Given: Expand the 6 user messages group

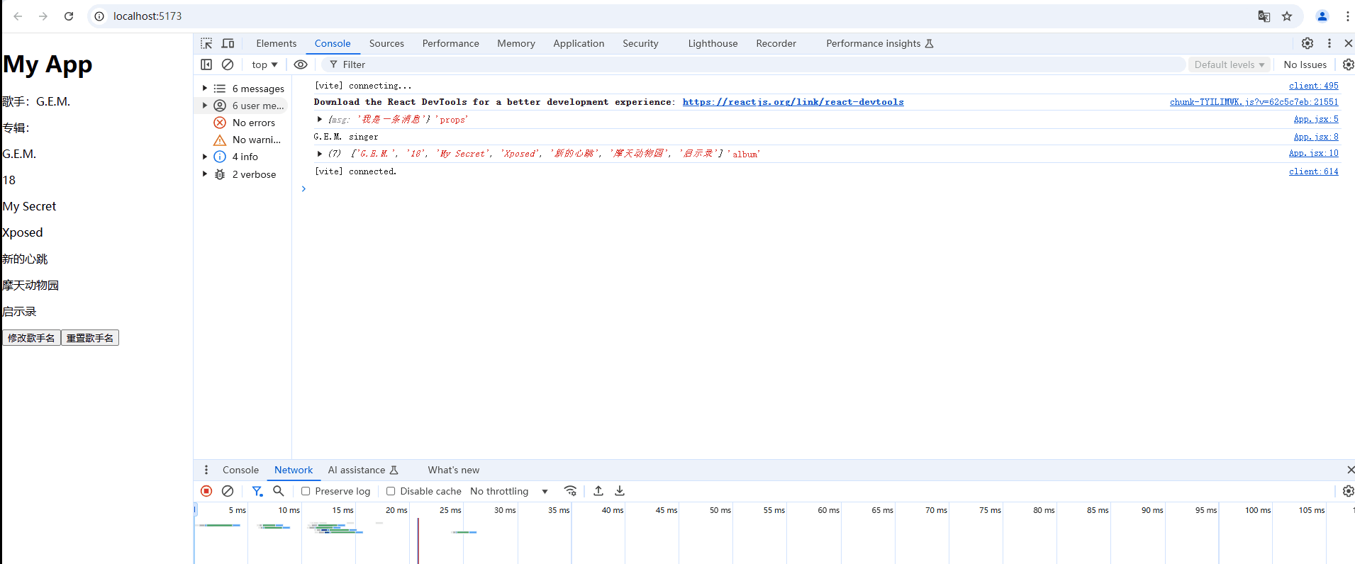Looking at the screenshot, I should (x=205, y=106).
